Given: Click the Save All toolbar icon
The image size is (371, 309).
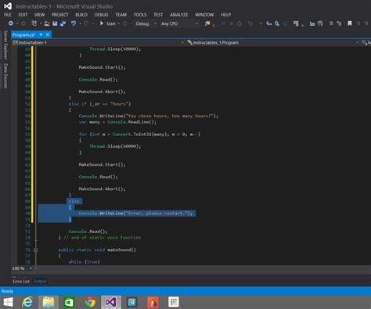Looking at the screenshot, I should [x=63, y=23].
